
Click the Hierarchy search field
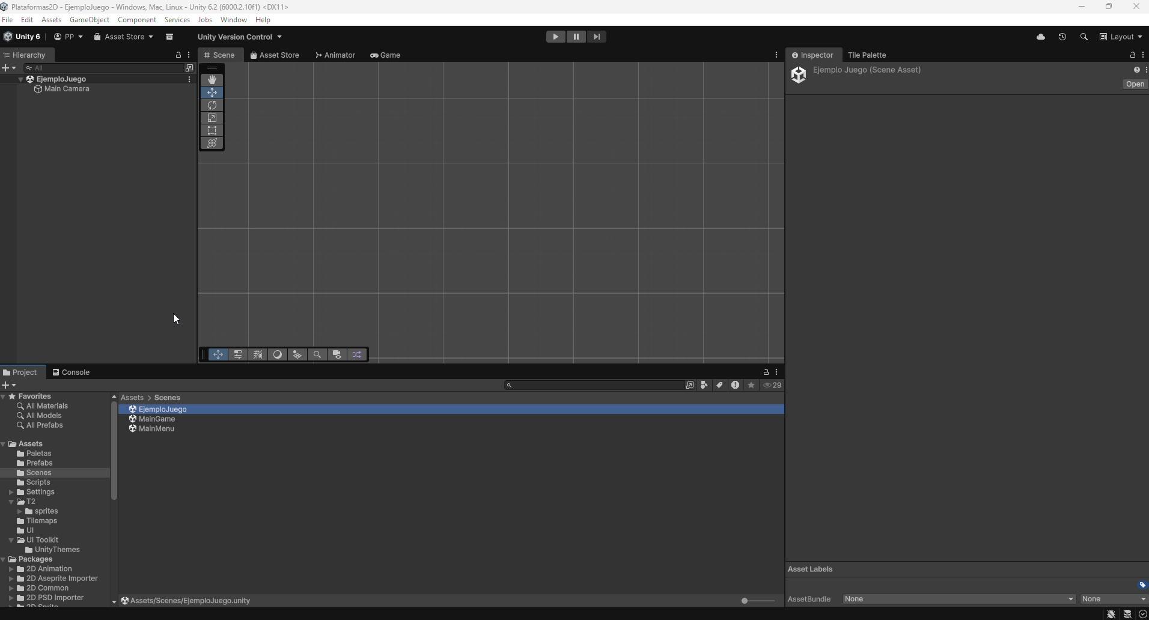(x=104, y=68)
